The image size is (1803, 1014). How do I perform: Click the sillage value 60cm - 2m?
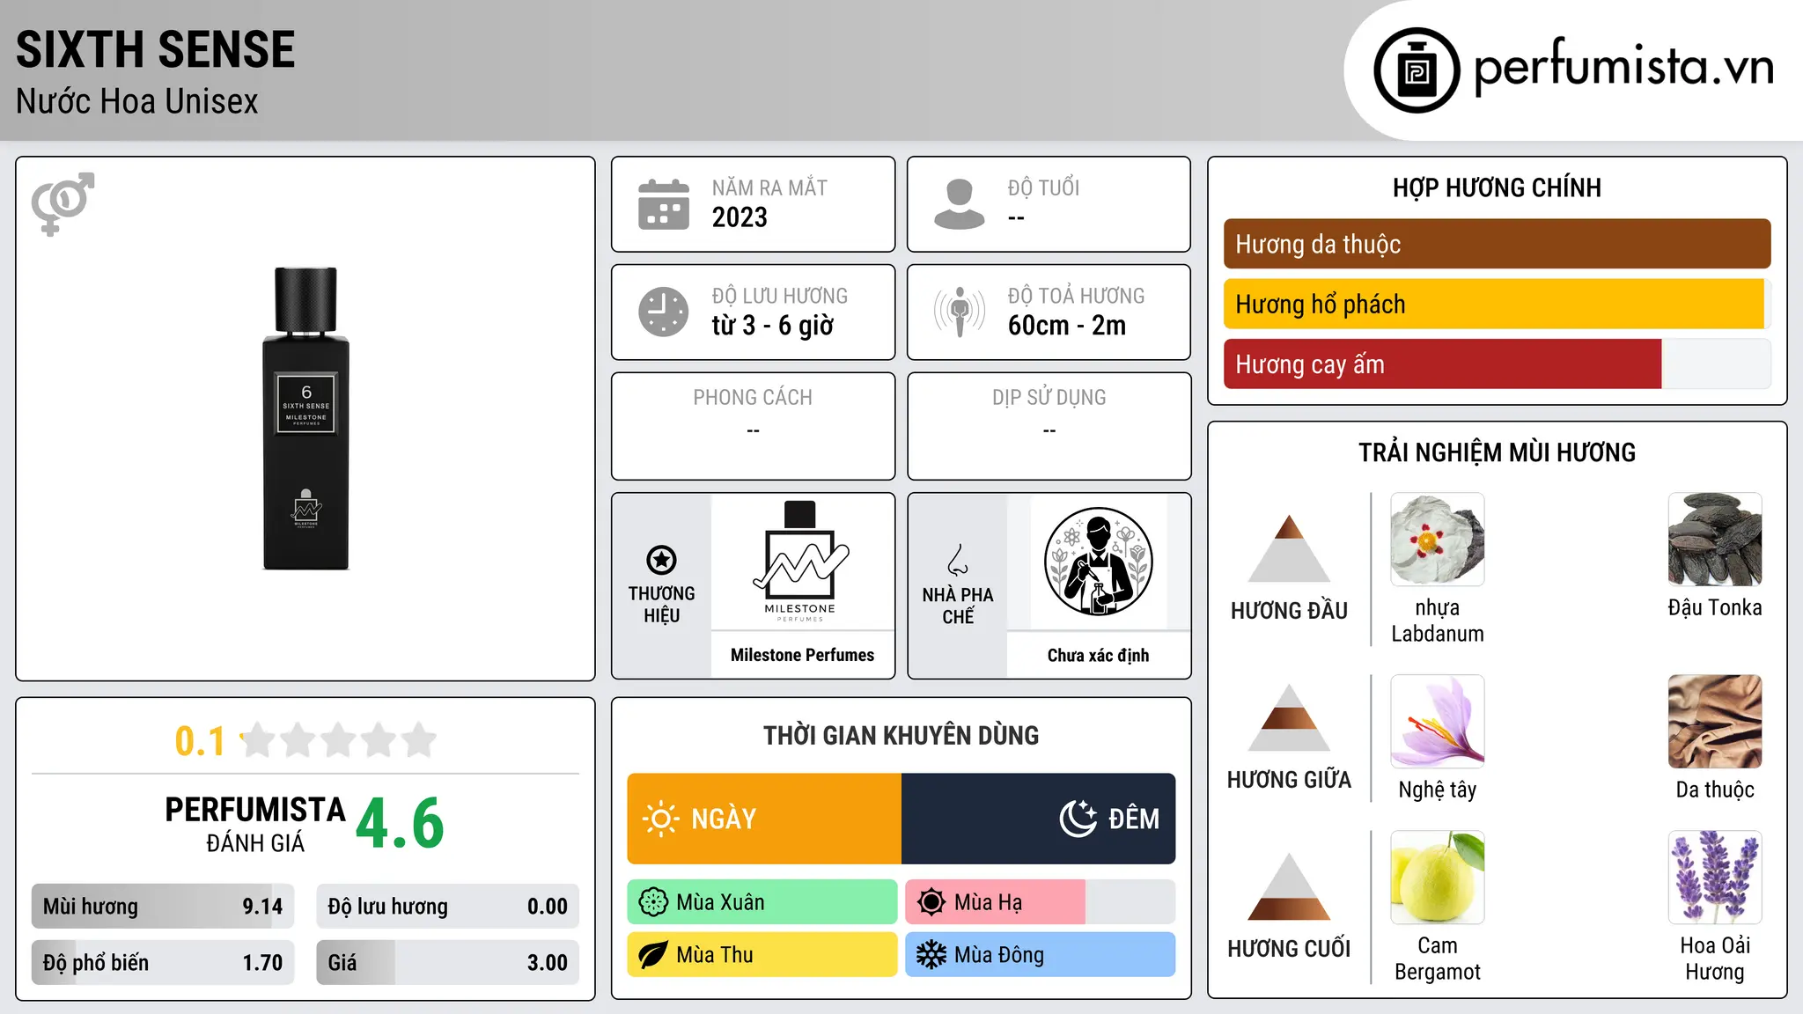pos(1067,326)
